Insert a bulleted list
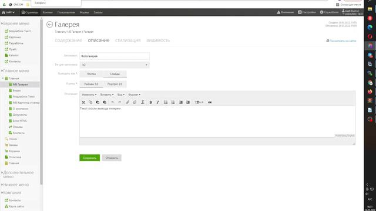The image size is (376, 211). (166, 103)
